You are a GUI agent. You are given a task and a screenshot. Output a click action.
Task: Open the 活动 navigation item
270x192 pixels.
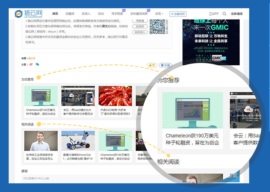tap(101, 14)
